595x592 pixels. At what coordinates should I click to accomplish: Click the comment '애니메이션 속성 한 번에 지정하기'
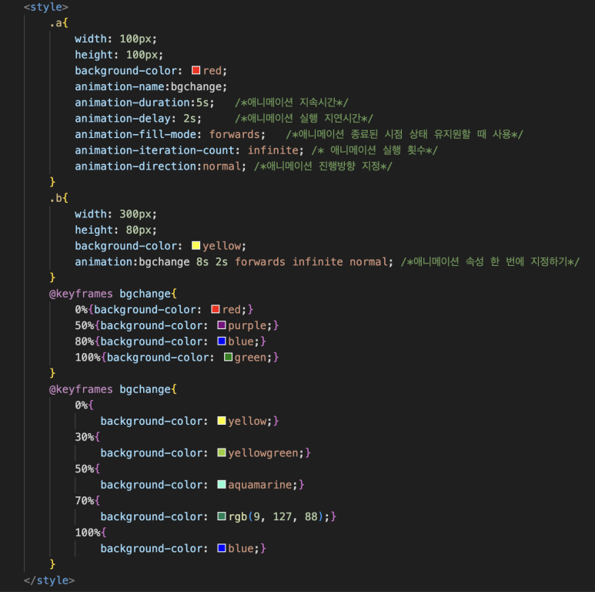[490, 262]
